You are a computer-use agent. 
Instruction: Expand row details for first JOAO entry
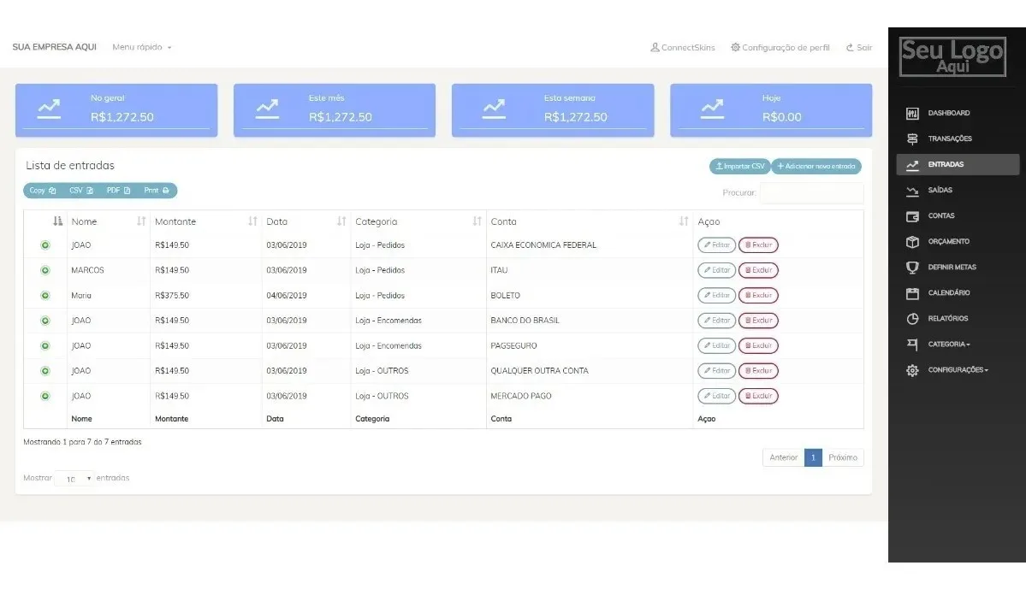(45, 245)
